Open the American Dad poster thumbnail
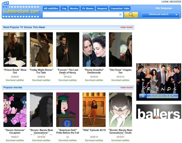 (x=68, y=110)
